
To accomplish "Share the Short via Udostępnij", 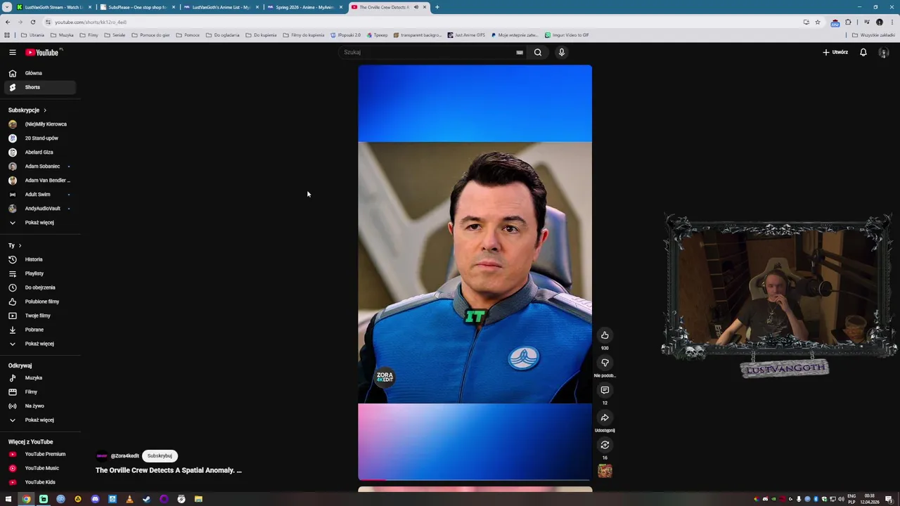I will pyautogui.click(x=605, y=417).
